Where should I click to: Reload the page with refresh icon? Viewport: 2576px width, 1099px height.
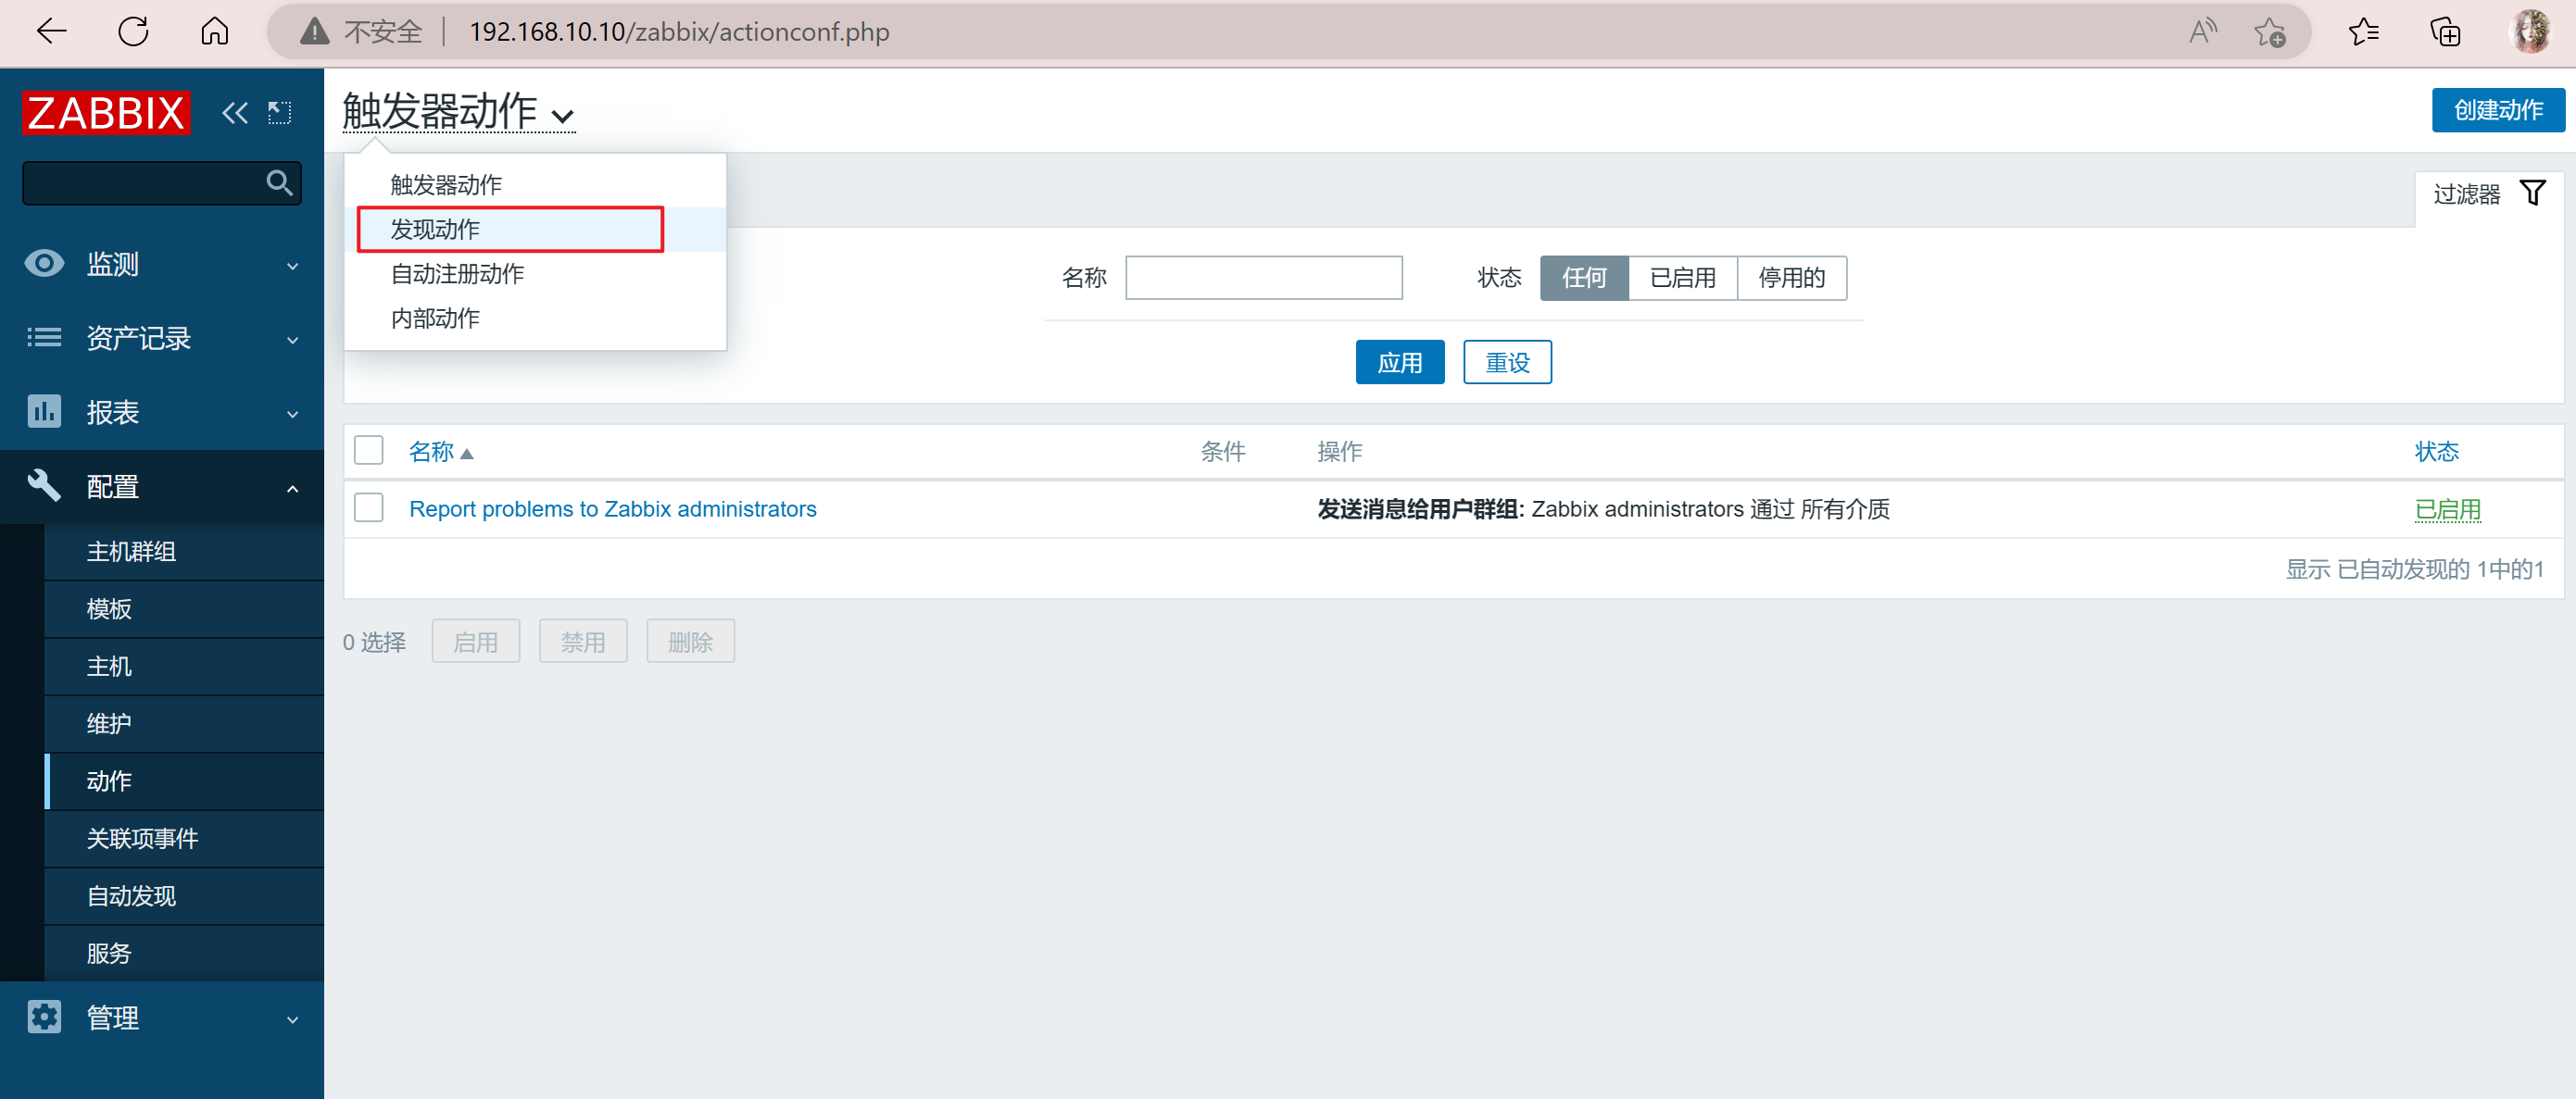tap(133, 32)
